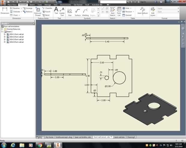Switch to laser cut birdhouse document tab
The height and width of the screenshot is (148, 186).
tap(83, 137)
